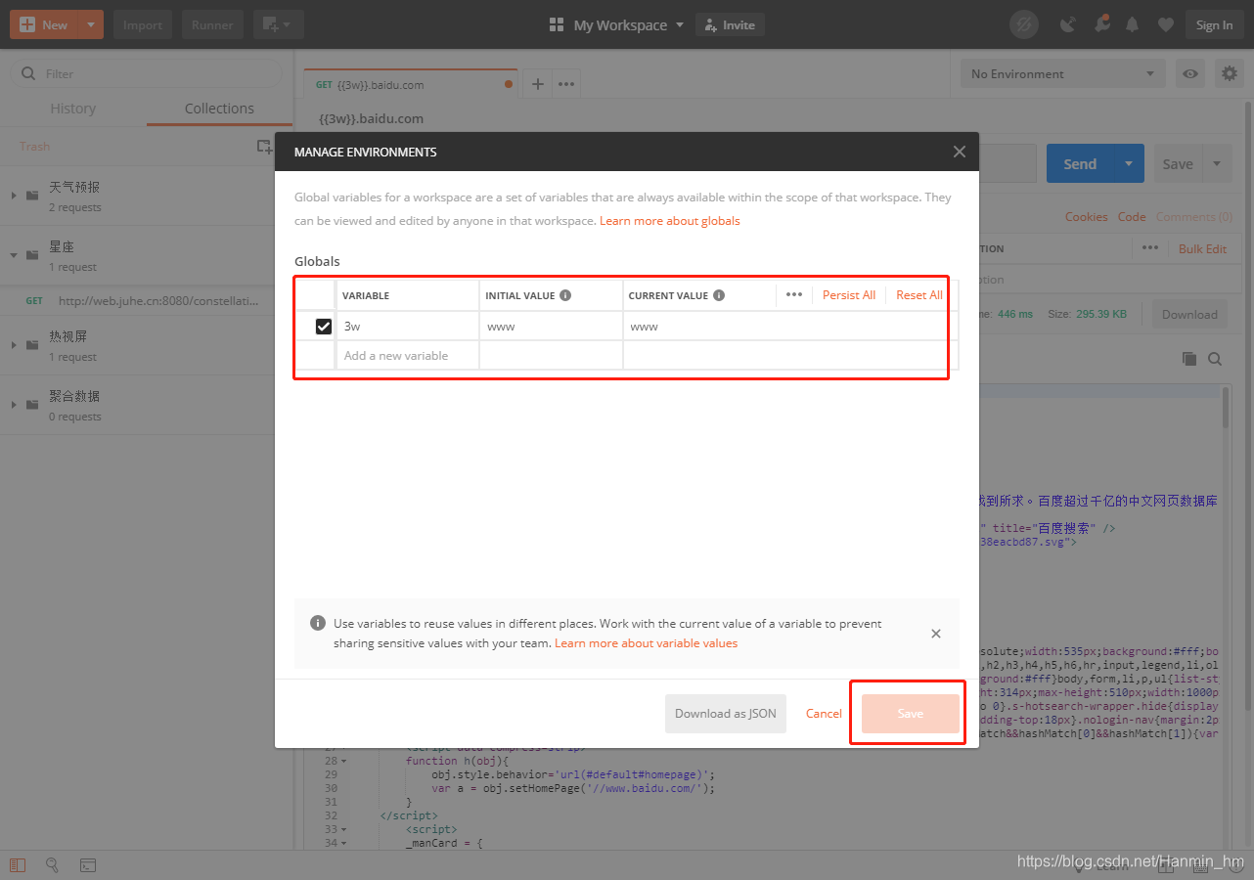This screenshot has height=880, width=1254.
Task: Click info icon next to CURRENT VALUE
Action: pyautogui.click(x=719, y=295)
